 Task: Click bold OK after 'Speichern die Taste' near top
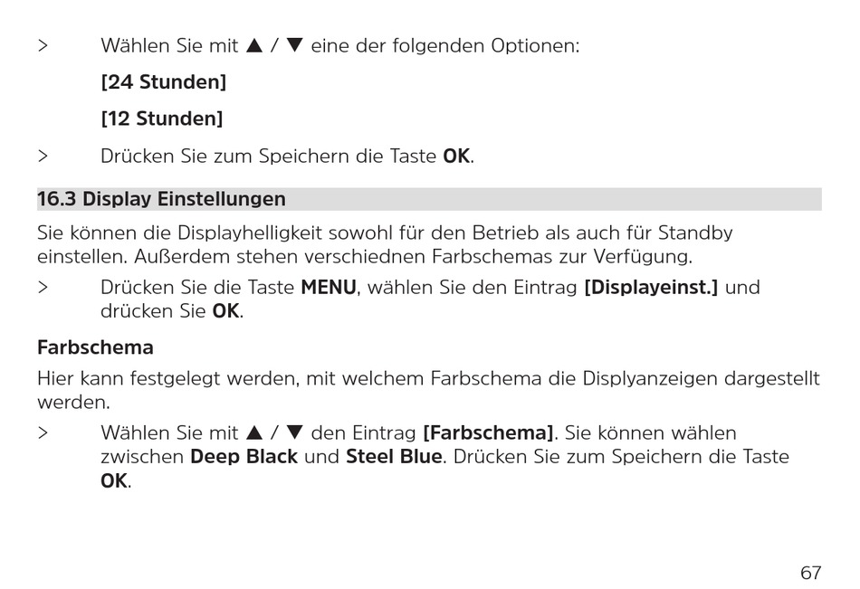click(456, 157)
